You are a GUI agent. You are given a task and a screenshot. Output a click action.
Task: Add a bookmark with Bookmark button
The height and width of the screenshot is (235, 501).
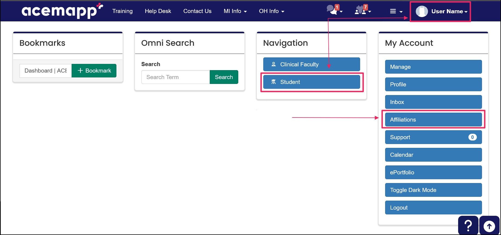pyautogui.click(x=94, y=71)
